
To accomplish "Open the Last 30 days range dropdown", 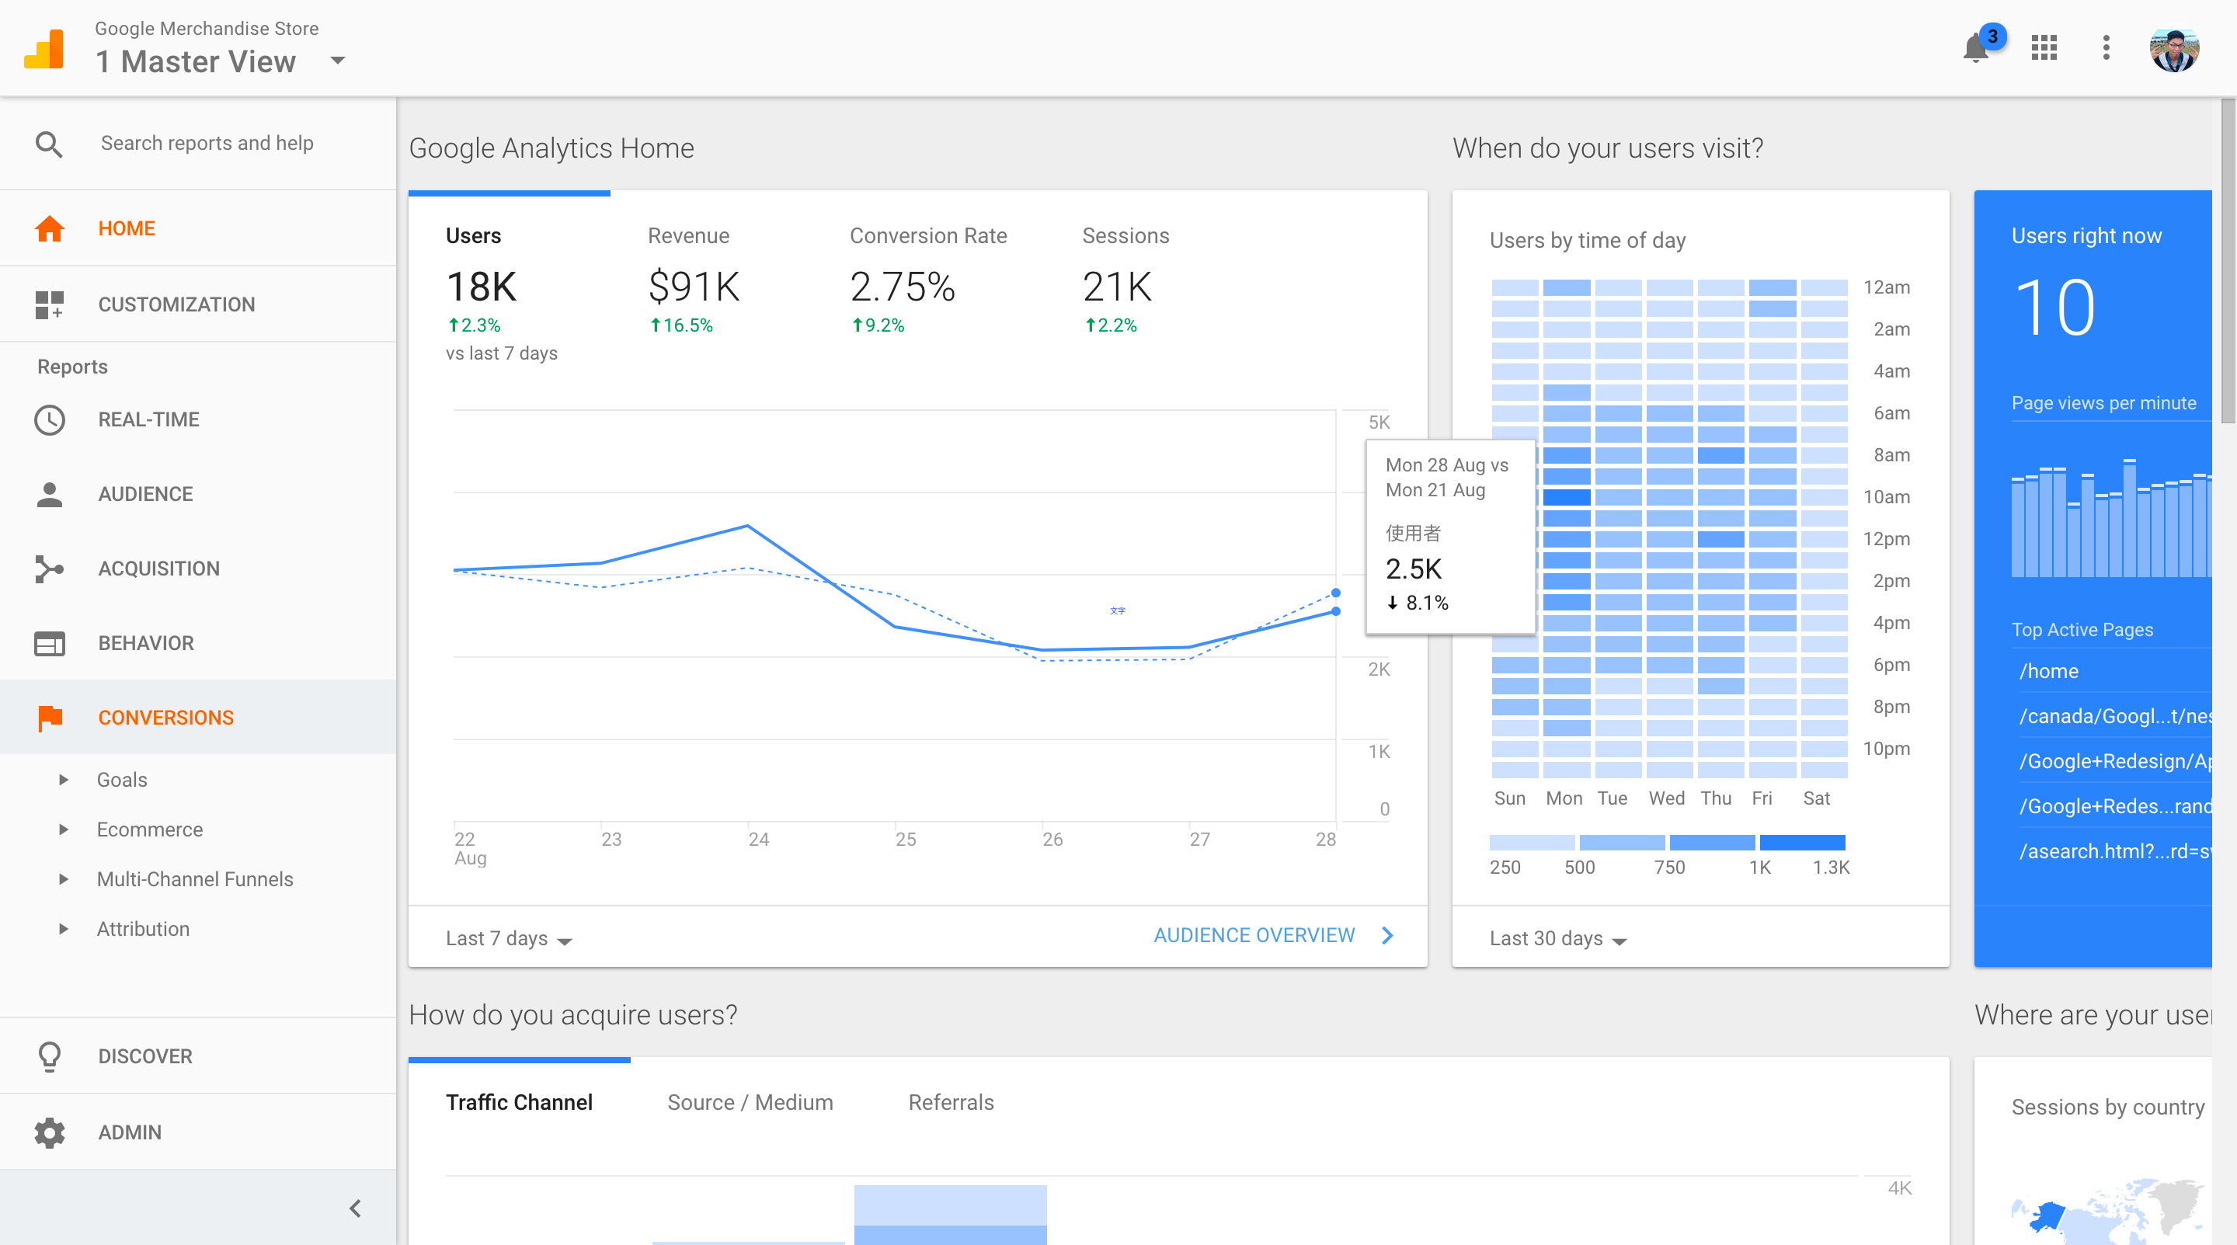I will click(x=1558, y=938).
